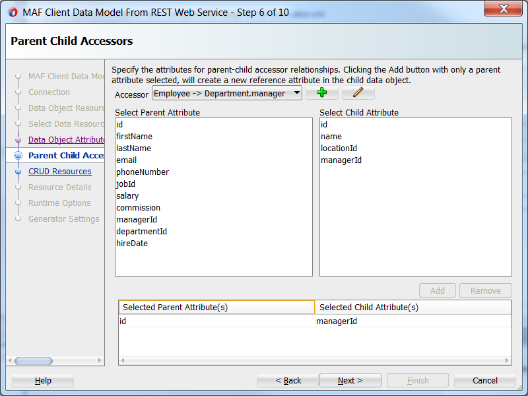Open the CRUD Resources step link
Viewport: 528px width, 396px height.
[x=60, y=172]
